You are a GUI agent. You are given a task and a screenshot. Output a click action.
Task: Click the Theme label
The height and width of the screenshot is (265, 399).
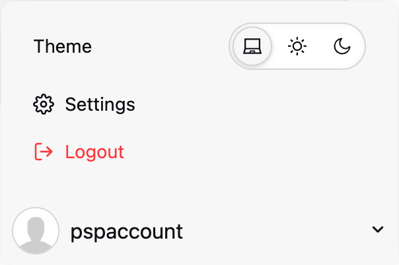point(63,46)
